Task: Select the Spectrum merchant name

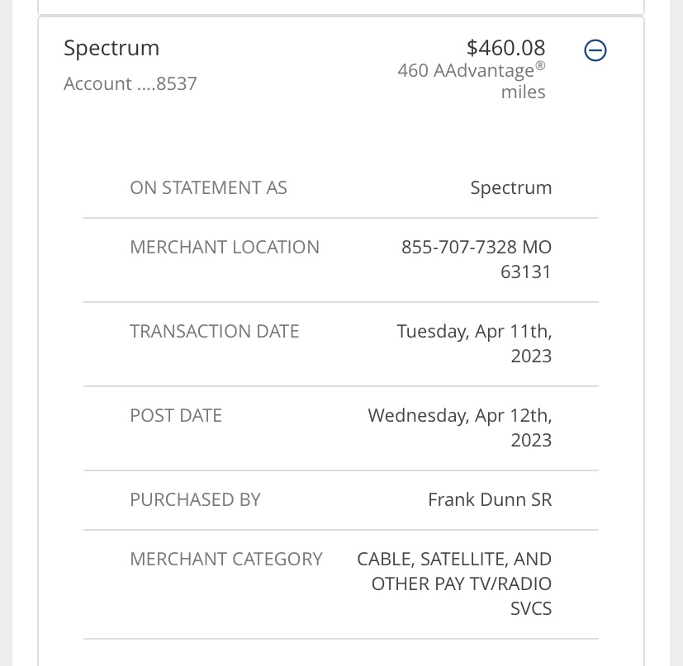Action: click(x=111, y=48)
